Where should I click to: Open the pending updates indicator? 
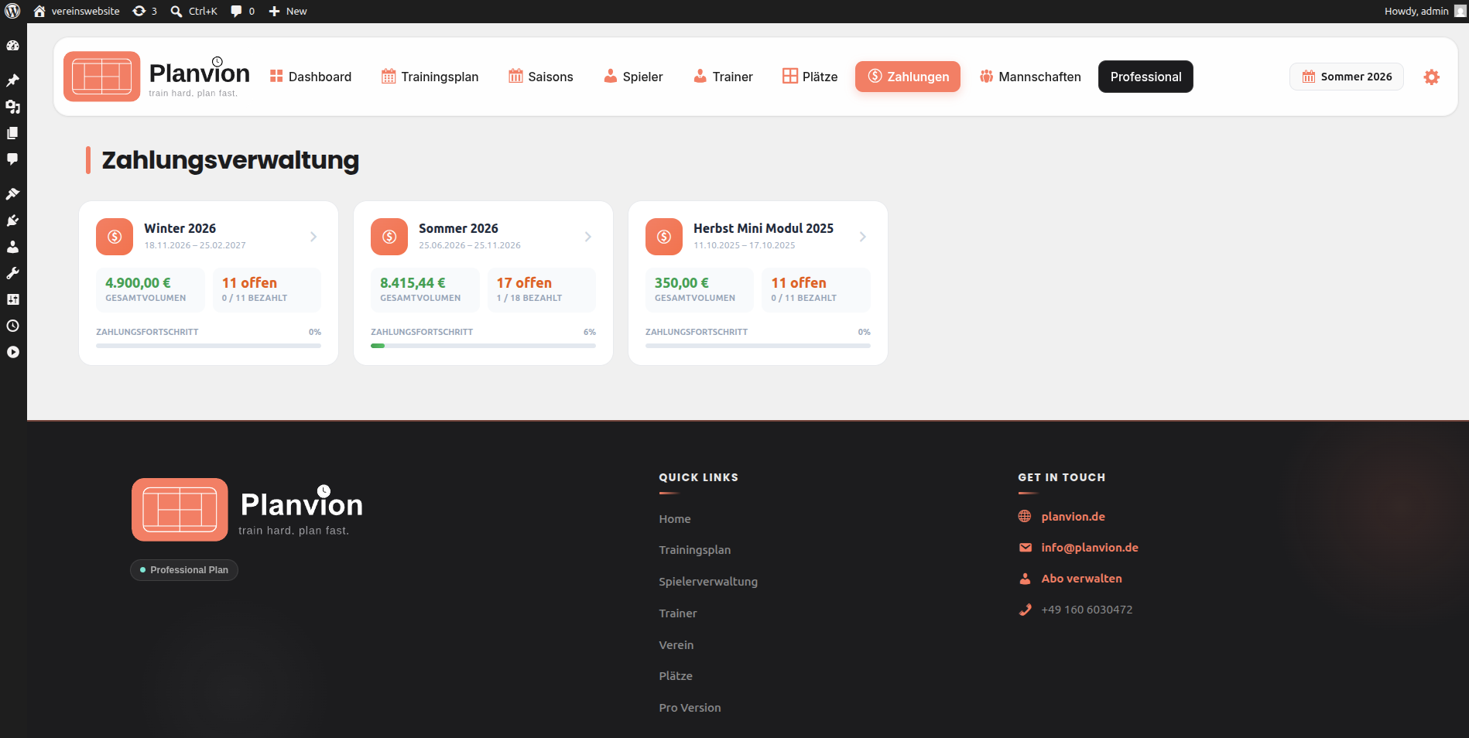[145, 11]
